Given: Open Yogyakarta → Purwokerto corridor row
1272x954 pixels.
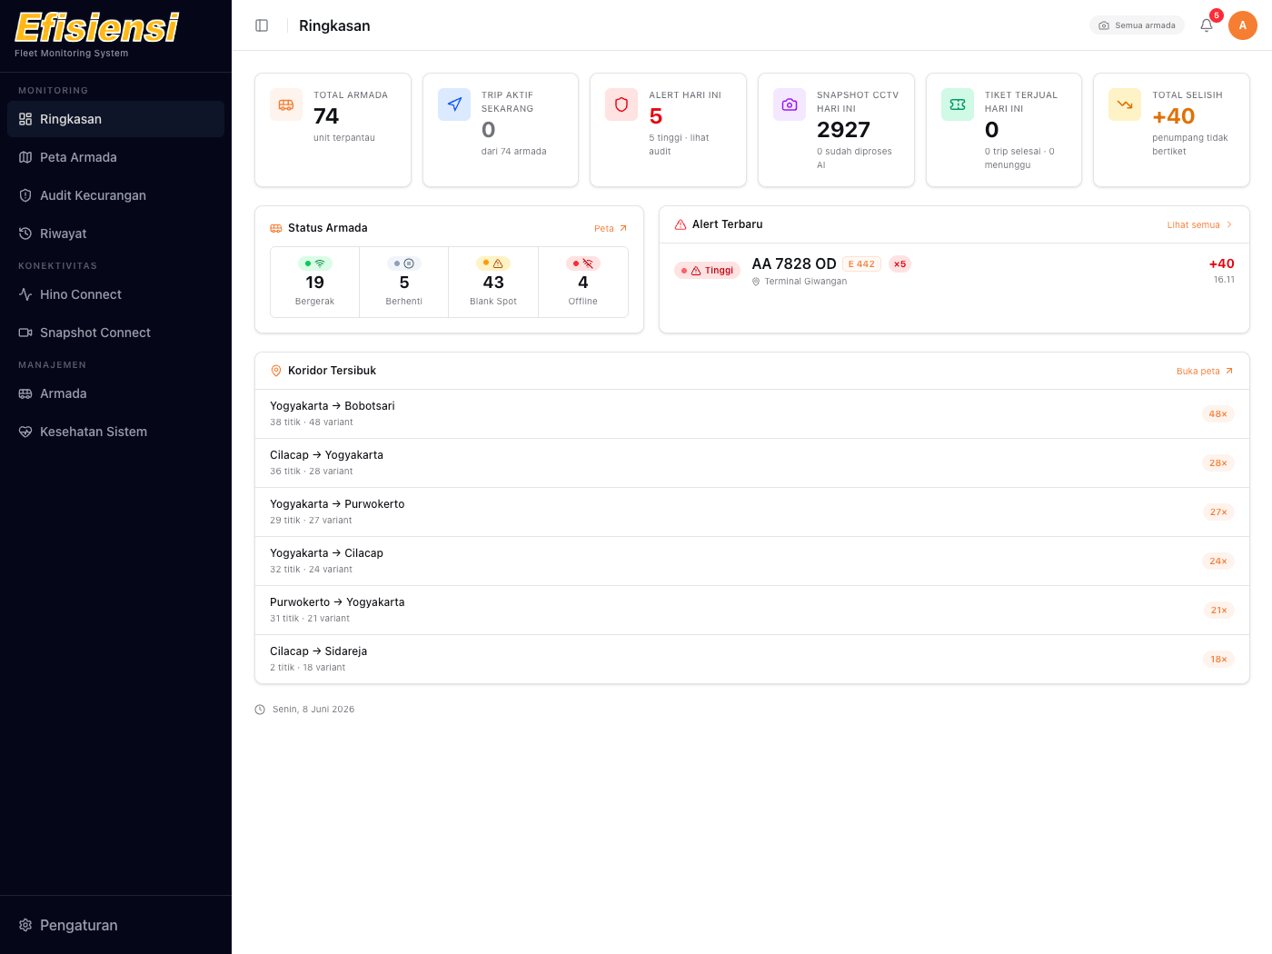Looking at the screenshot, I should coord(752,512).
